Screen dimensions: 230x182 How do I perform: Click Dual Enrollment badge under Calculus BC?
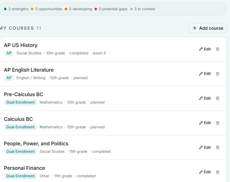tap(20, 127)
